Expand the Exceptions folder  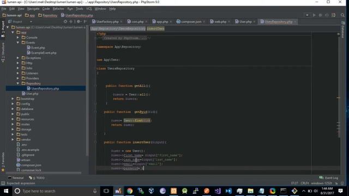pyautogui.click(x=18, y=58)
